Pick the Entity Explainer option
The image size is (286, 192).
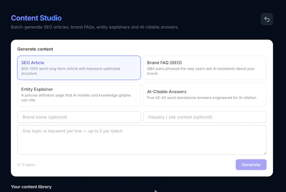pos(79,94)
